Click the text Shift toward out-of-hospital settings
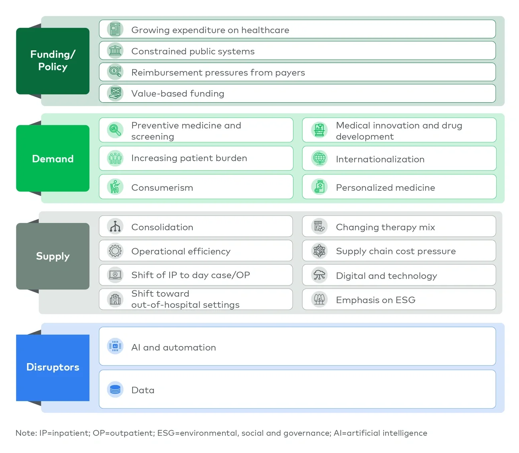519x453 pixels. pyautogui.click(x=185, y=299)
